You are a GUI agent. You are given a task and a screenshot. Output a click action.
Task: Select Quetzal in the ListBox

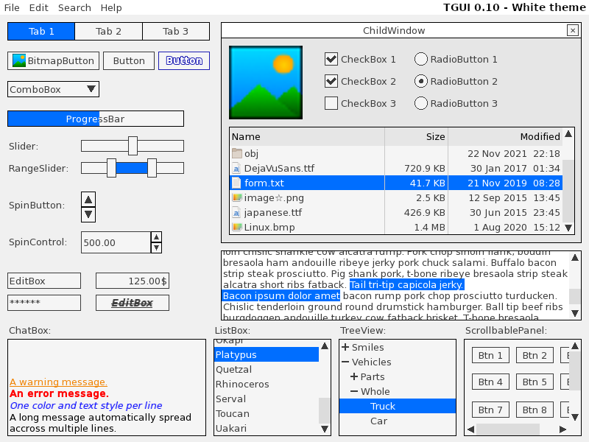click(235, 369)
